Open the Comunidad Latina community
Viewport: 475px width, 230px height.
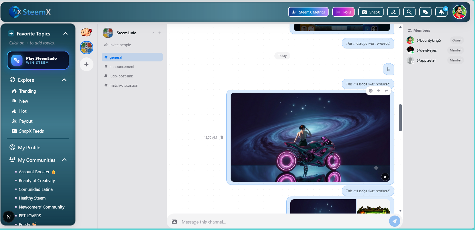pos(36,189)
